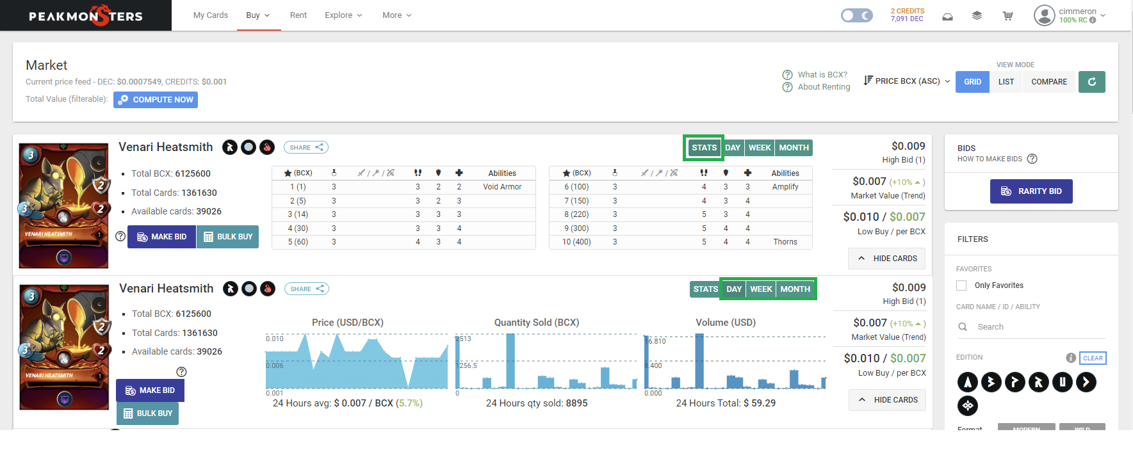The height and width of the screenshot is (473, 1133).
Task: Click the PeakMonsters logo
Action: click(86, 15)
